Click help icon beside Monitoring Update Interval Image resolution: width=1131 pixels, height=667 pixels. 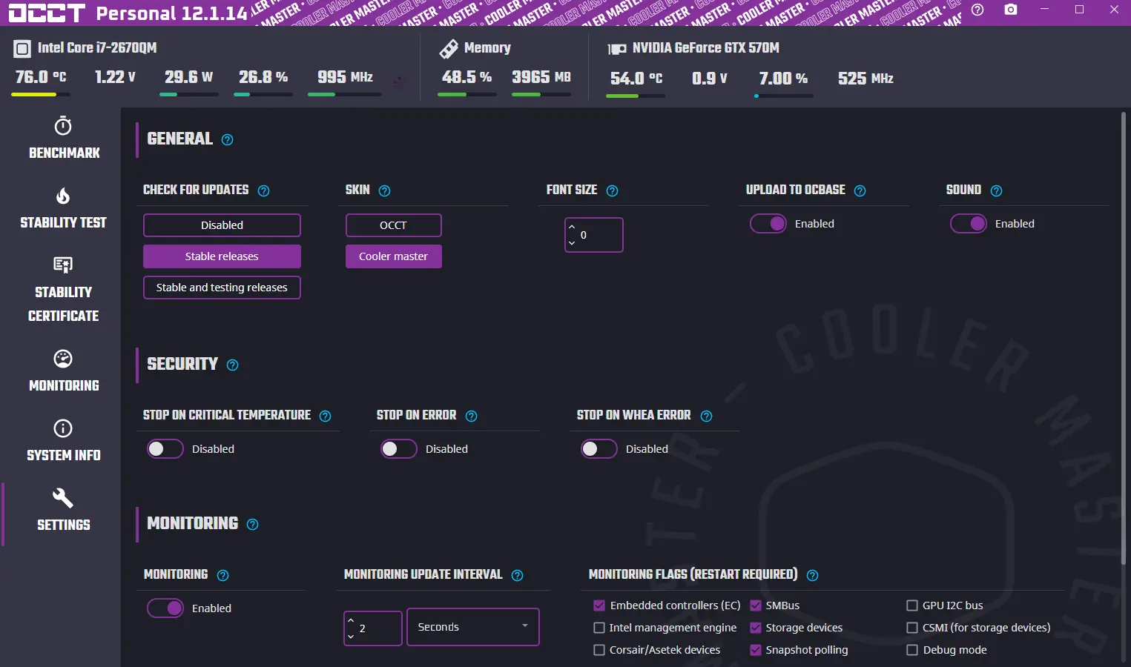(x=517, y=575)
